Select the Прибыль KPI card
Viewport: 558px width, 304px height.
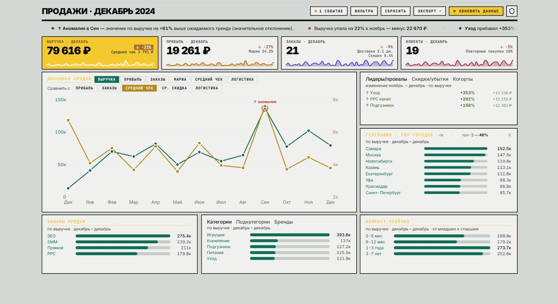coord(220,53)
